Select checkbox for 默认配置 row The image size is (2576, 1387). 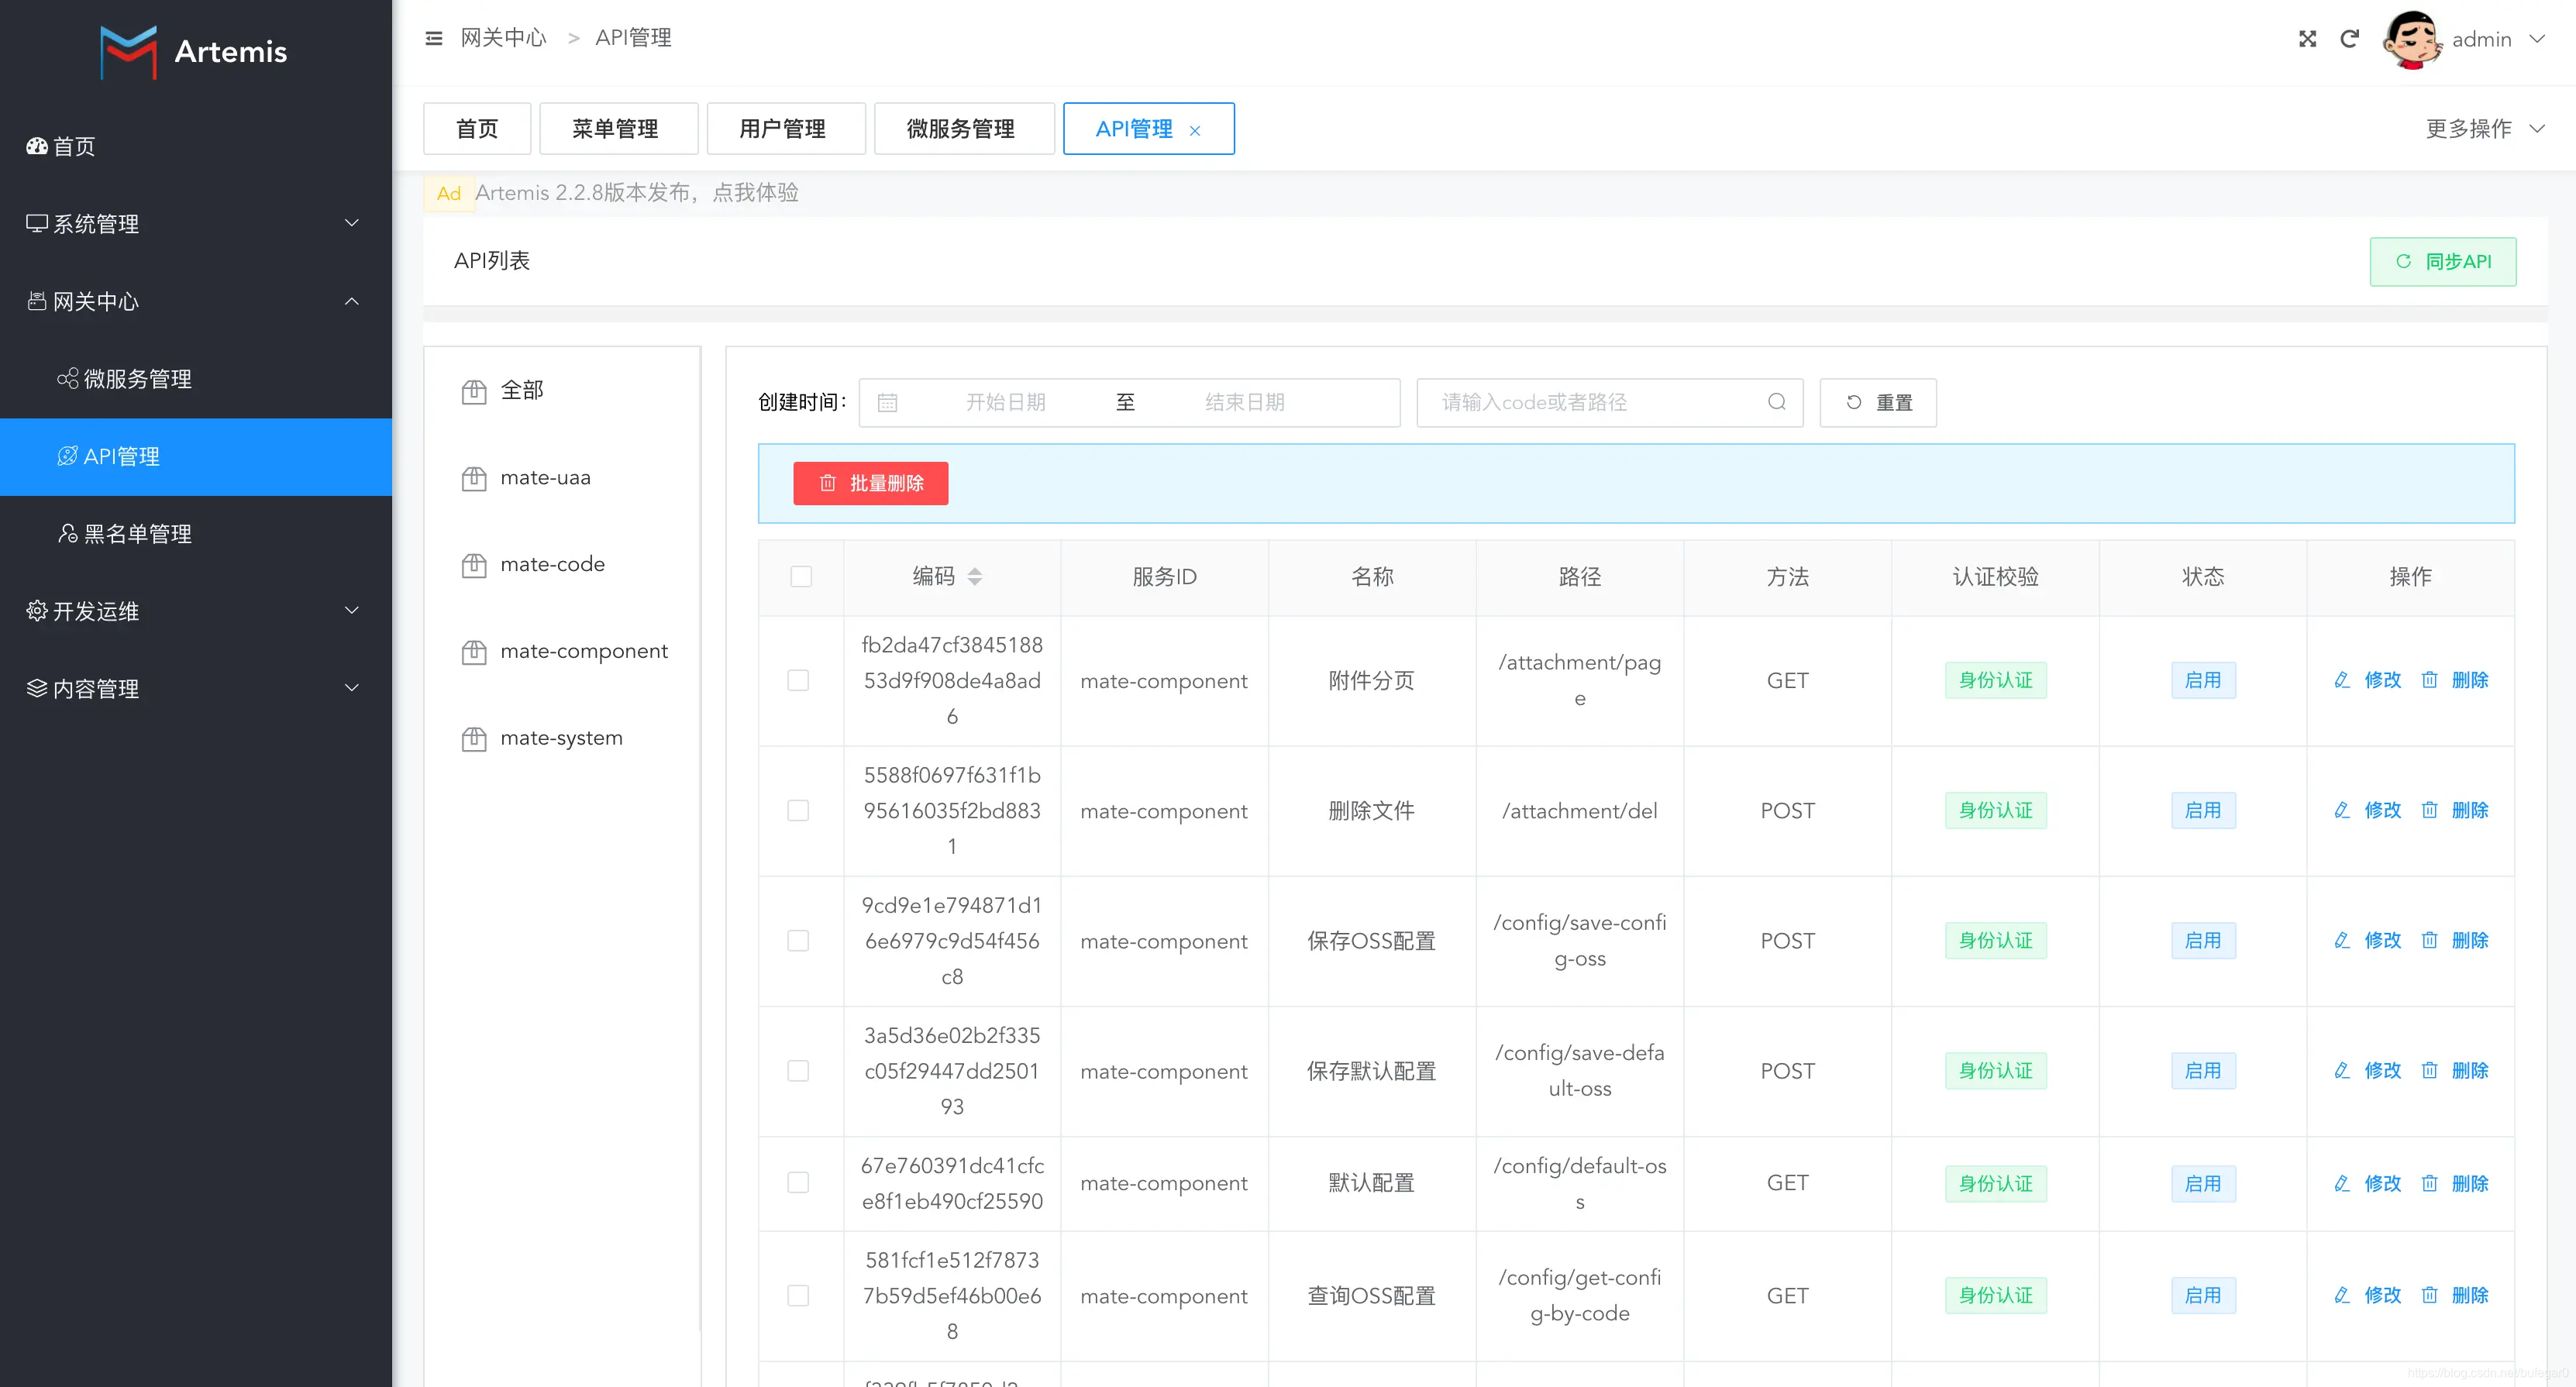(797, 1182)
